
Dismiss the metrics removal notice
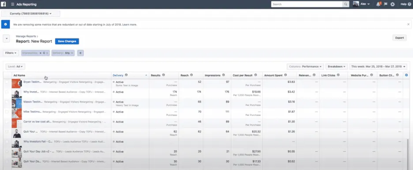408,24
